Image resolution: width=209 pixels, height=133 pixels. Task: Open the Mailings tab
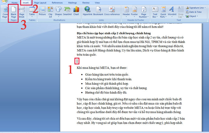tap(72, 3)
